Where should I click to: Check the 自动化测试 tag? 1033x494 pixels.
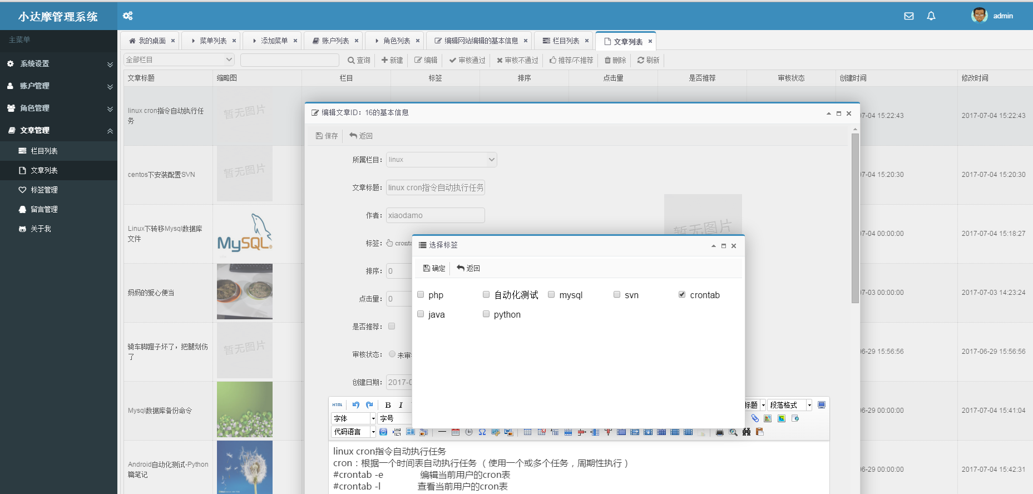(x=486, y=294)
